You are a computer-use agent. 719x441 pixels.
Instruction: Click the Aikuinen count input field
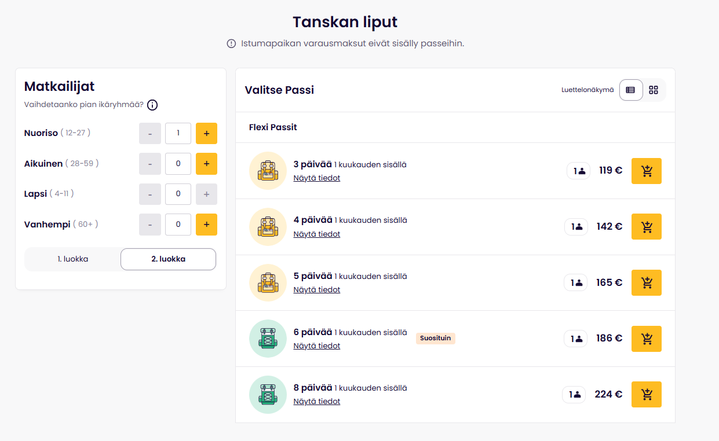(x=178, y=164)
